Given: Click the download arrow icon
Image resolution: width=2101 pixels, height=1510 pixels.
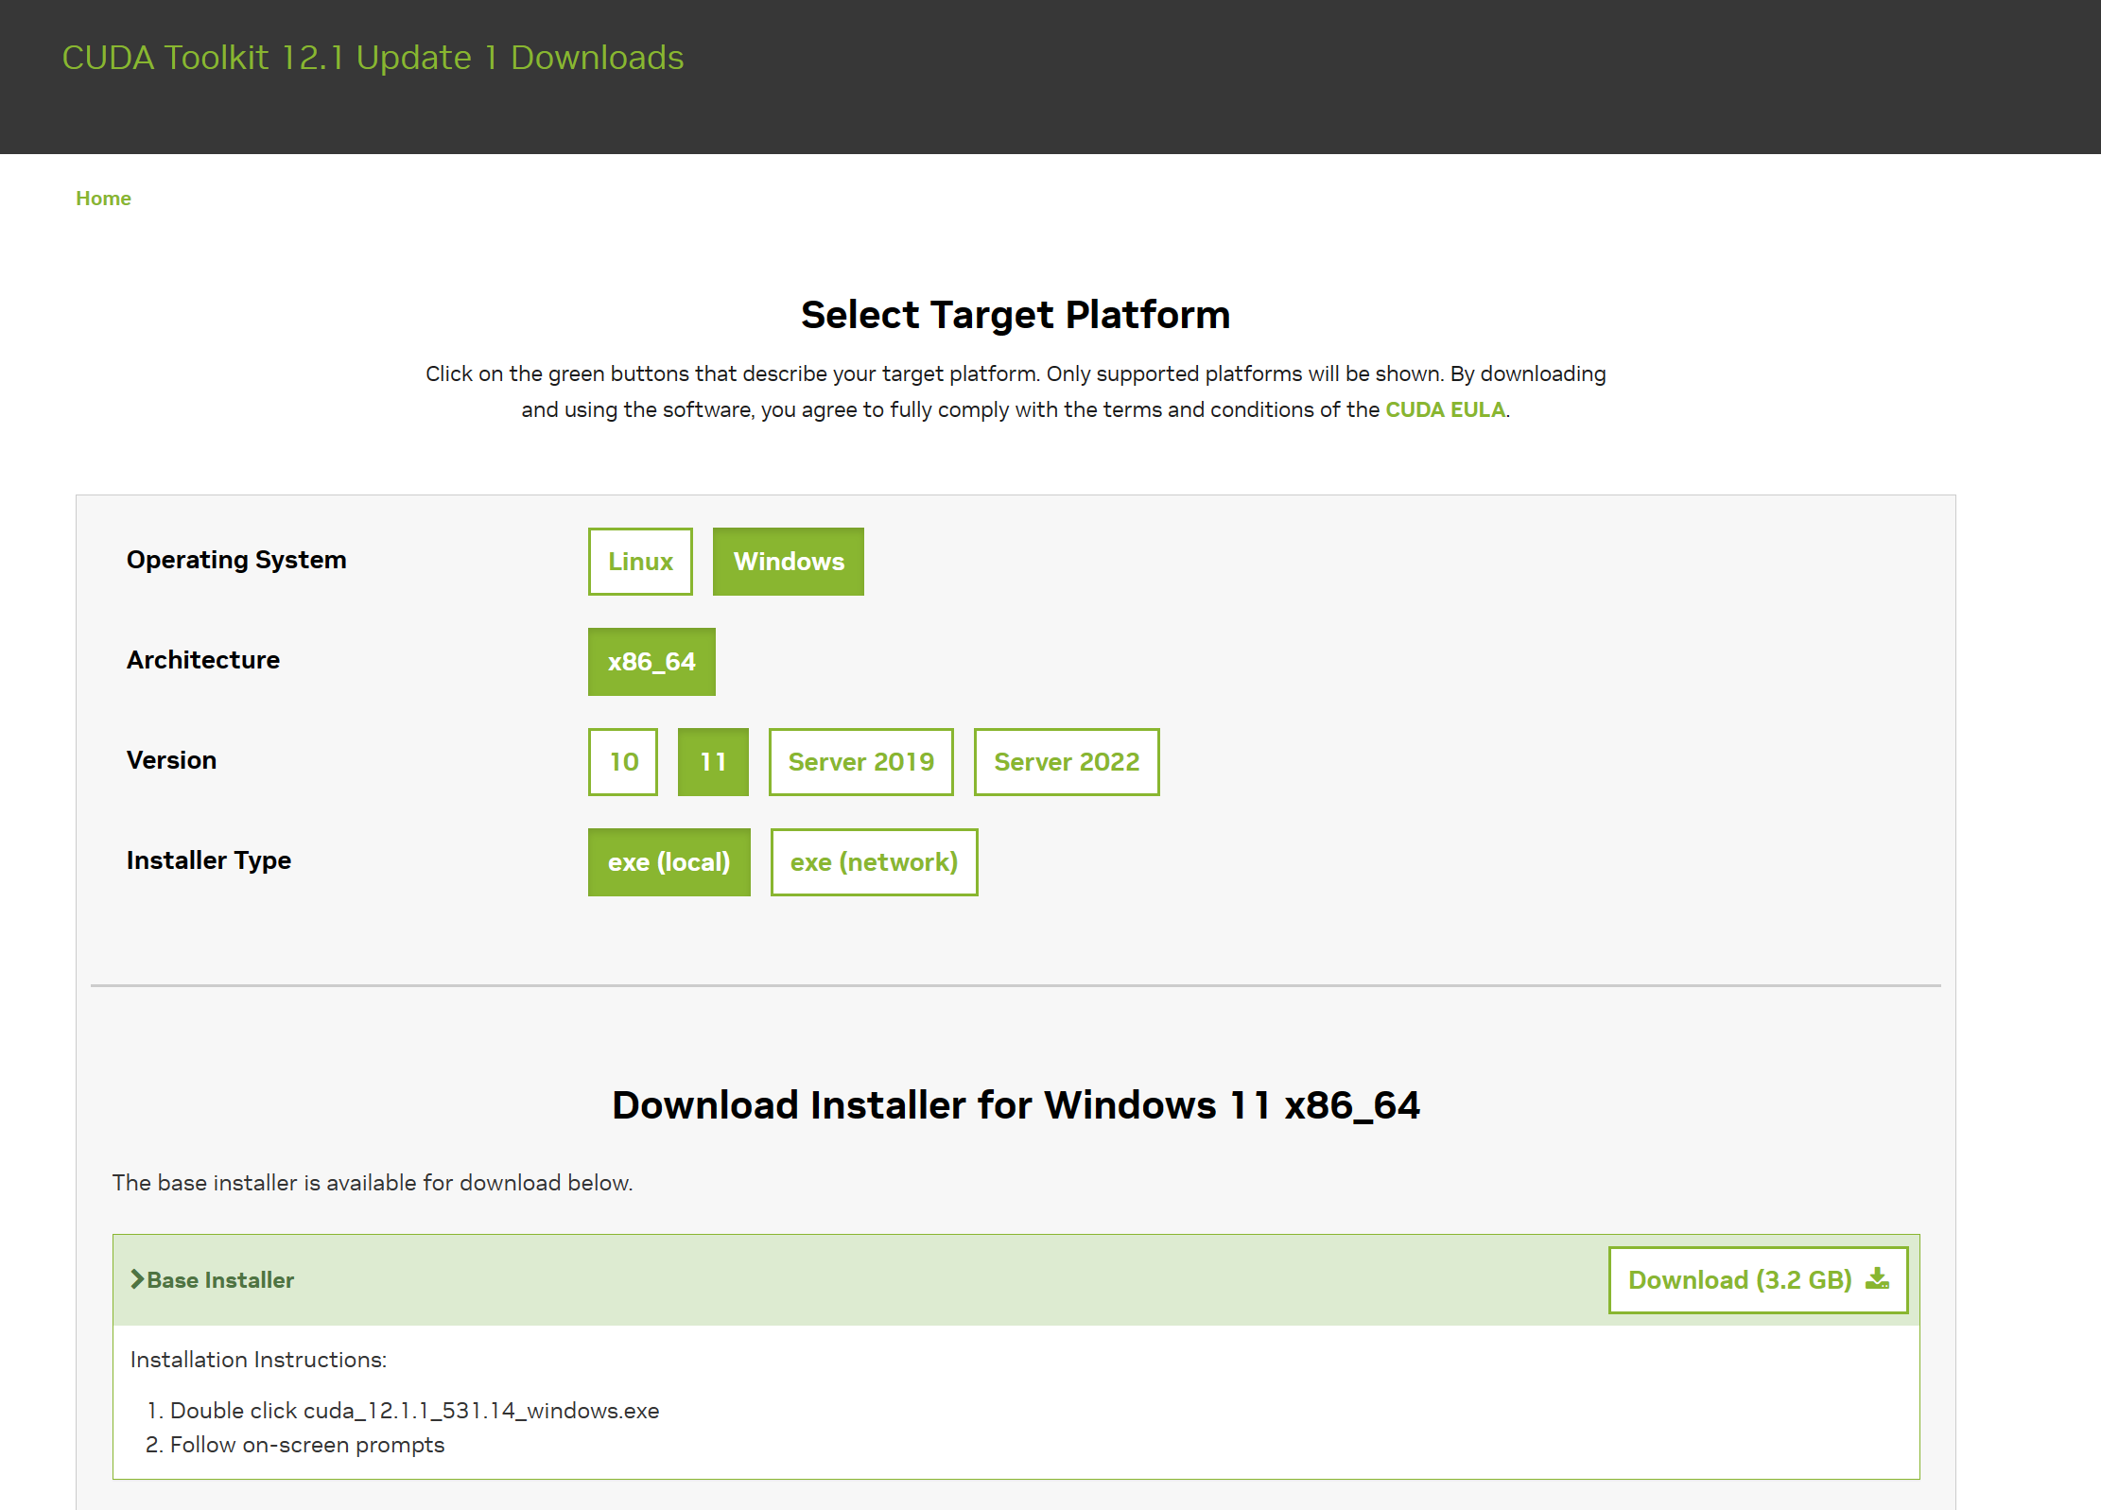Looking at the screenshot, I should click(x=1877, y=1279).
